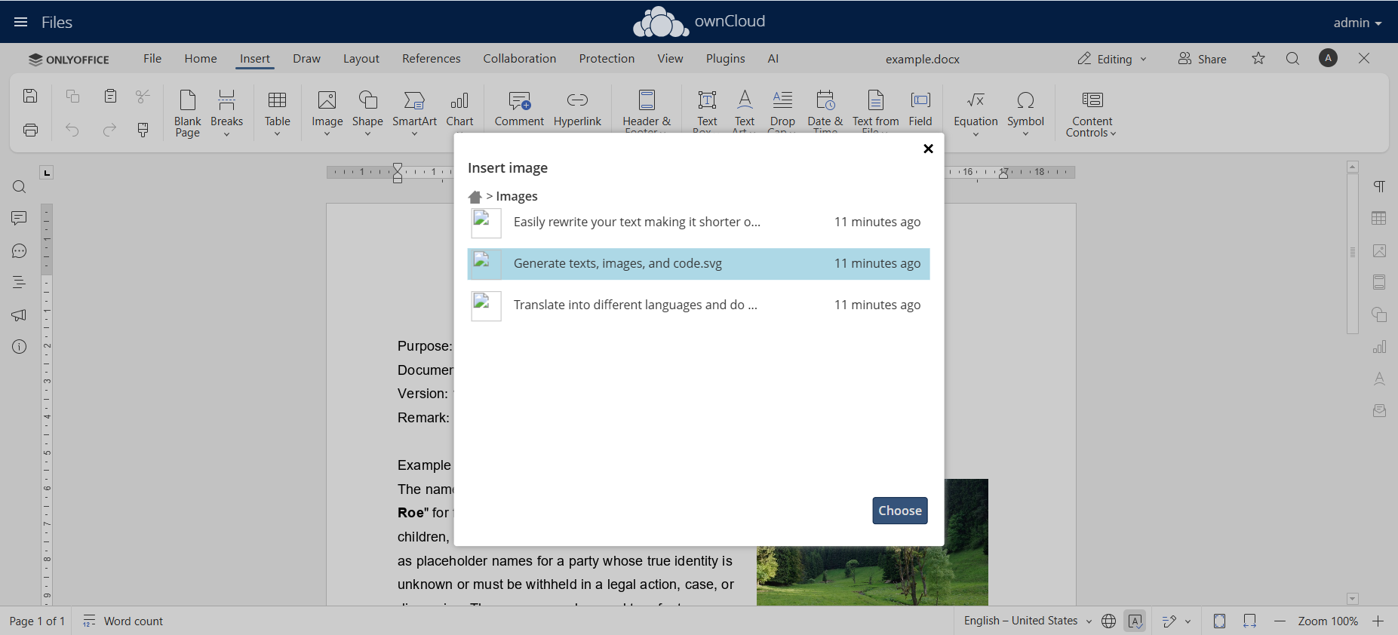The height and width of the screenshot is (635, 1398).
Task: Close the Insert image dialog
Action: [928, 149]
